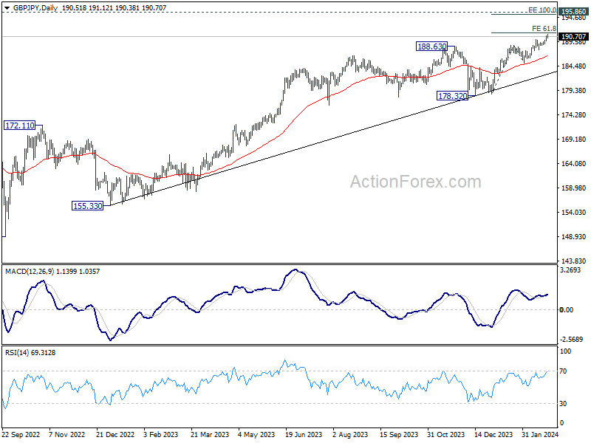Select the 178.320 price label
The height and width of the screenshot is (443, 591).
pyautogui.click(x=452, y=96)
